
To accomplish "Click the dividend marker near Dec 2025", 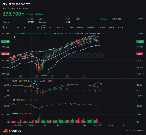I will tap(83, 77).
